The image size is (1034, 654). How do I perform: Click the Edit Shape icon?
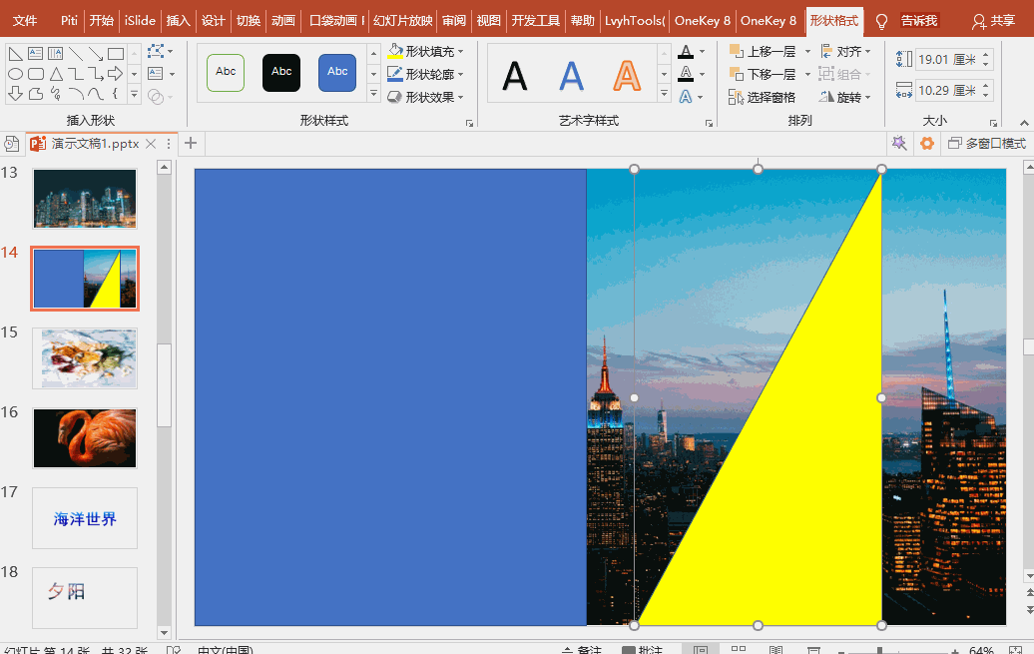(x=156, y=52)
